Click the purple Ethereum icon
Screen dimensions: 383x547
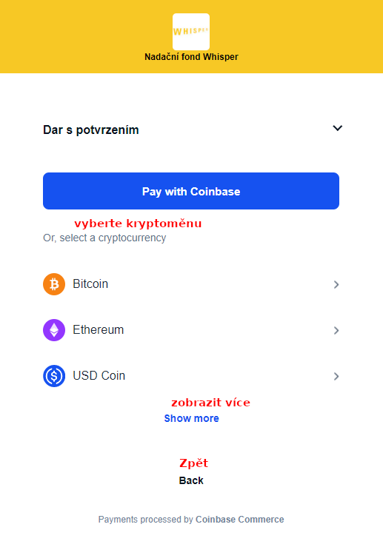click(x=54, y=330)
